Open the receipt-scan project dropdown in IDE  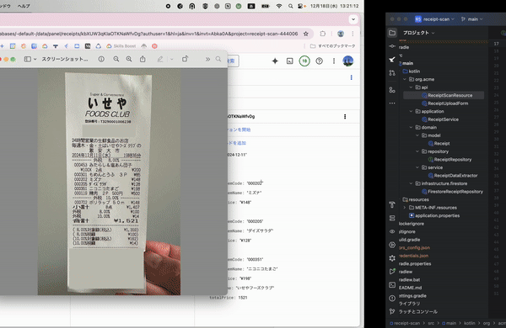(434, 19)
